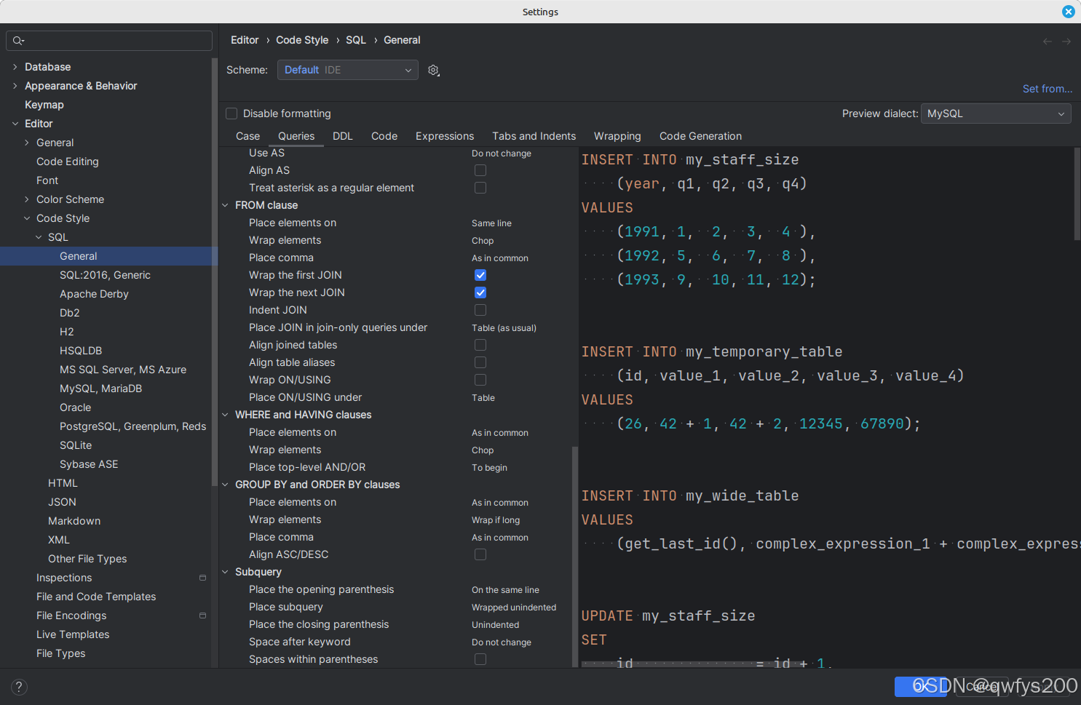Open Markdown code style settings
1081x705 pixels.
[x=74, y=521]
